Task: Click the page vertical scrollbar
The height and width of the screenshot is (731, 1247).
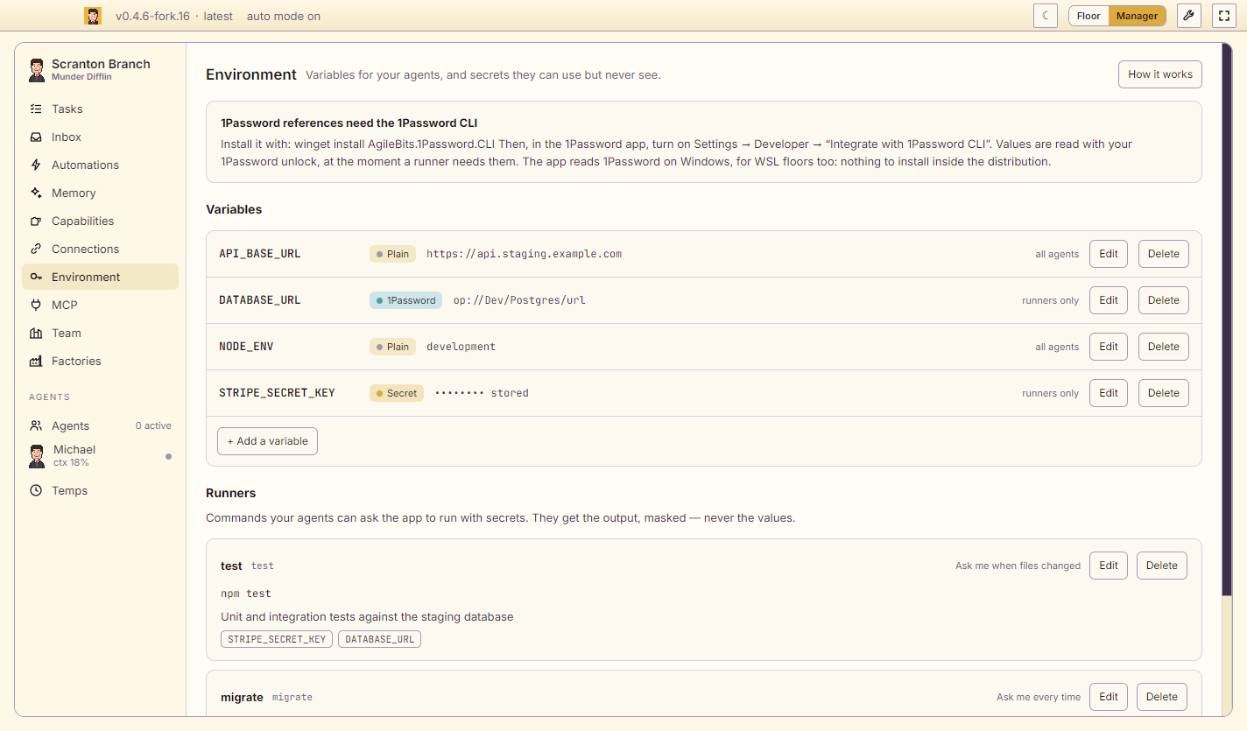Action: click(1227, 320)
